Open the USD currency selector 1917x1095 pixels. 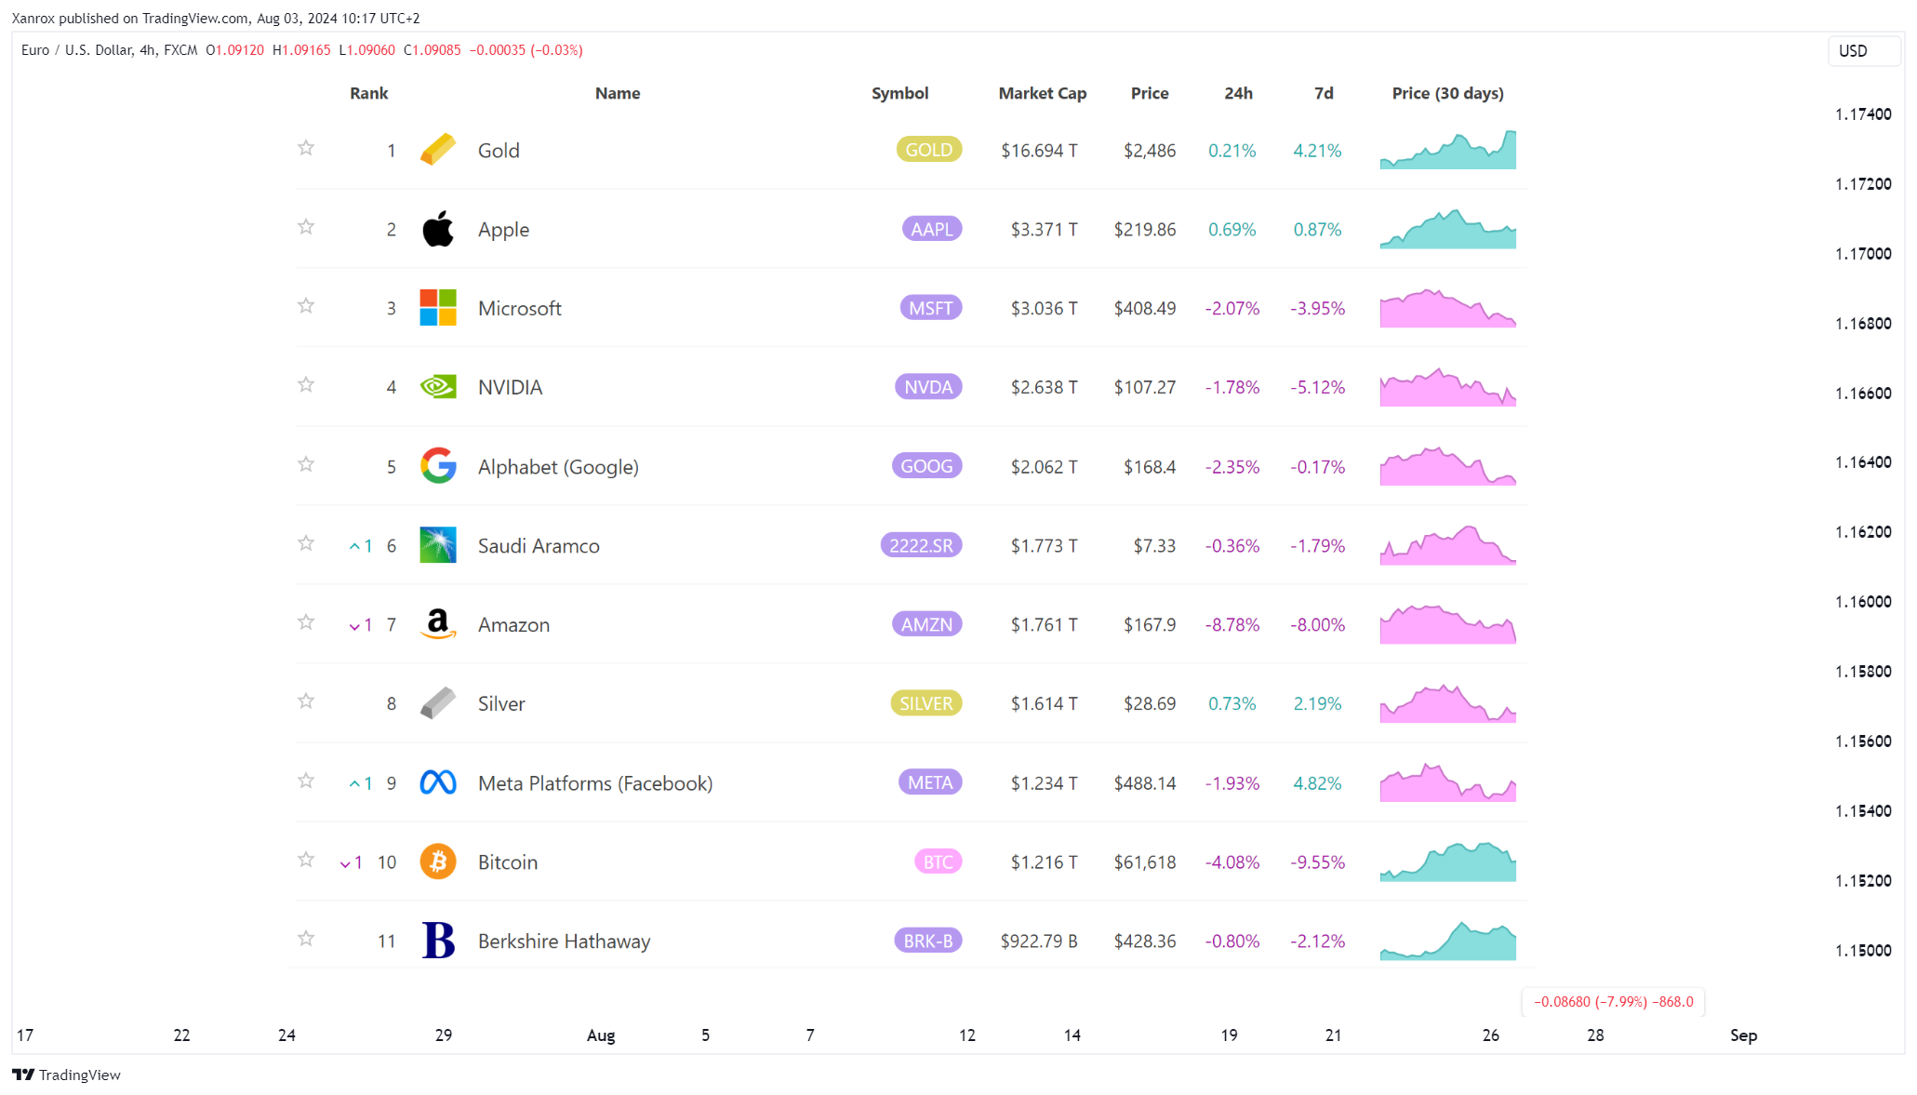[1863, 51]
